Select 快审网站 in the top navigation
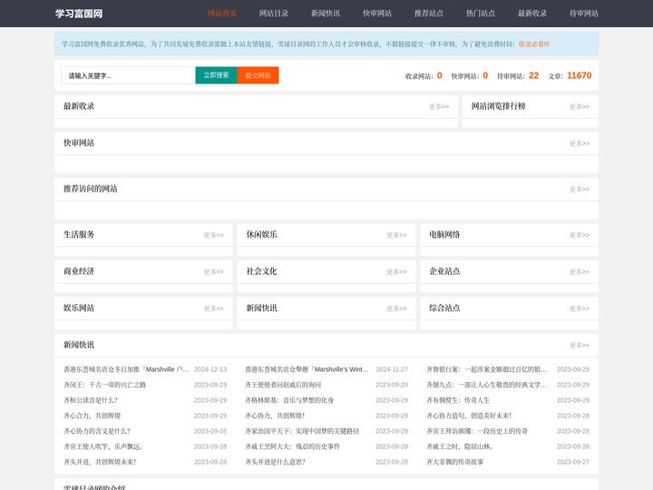 [377, 14]
